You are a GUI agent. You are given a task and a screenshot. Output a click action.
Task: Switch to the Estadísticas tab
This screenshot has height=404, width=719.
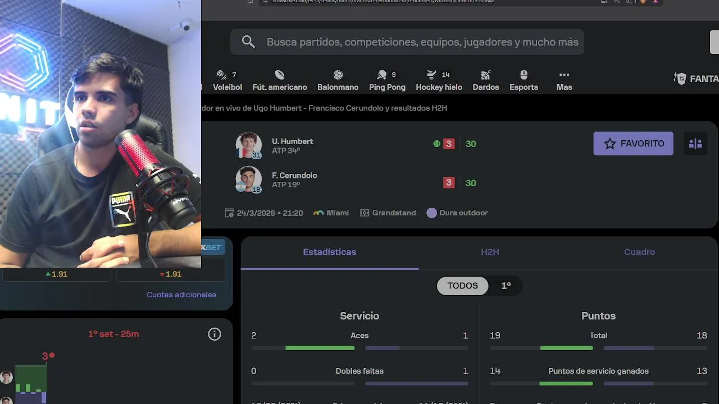(329, 252)
